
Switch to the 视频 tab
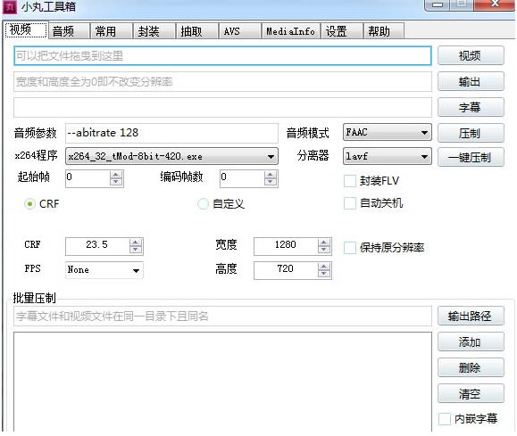[x=27, y=30]
